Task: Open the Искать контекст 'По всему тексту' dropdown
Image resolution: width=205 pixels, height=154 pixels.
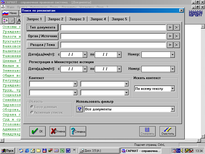Action: tap(172, 89)
